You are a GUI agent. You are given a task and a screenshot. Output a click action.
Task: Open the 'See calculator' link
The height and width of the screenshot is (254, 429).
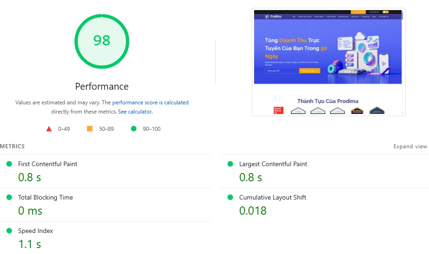tap(135, 112)
